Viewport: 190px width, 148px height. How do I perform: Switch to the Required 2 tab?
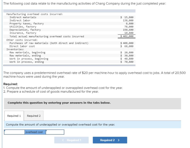point(34,116)
